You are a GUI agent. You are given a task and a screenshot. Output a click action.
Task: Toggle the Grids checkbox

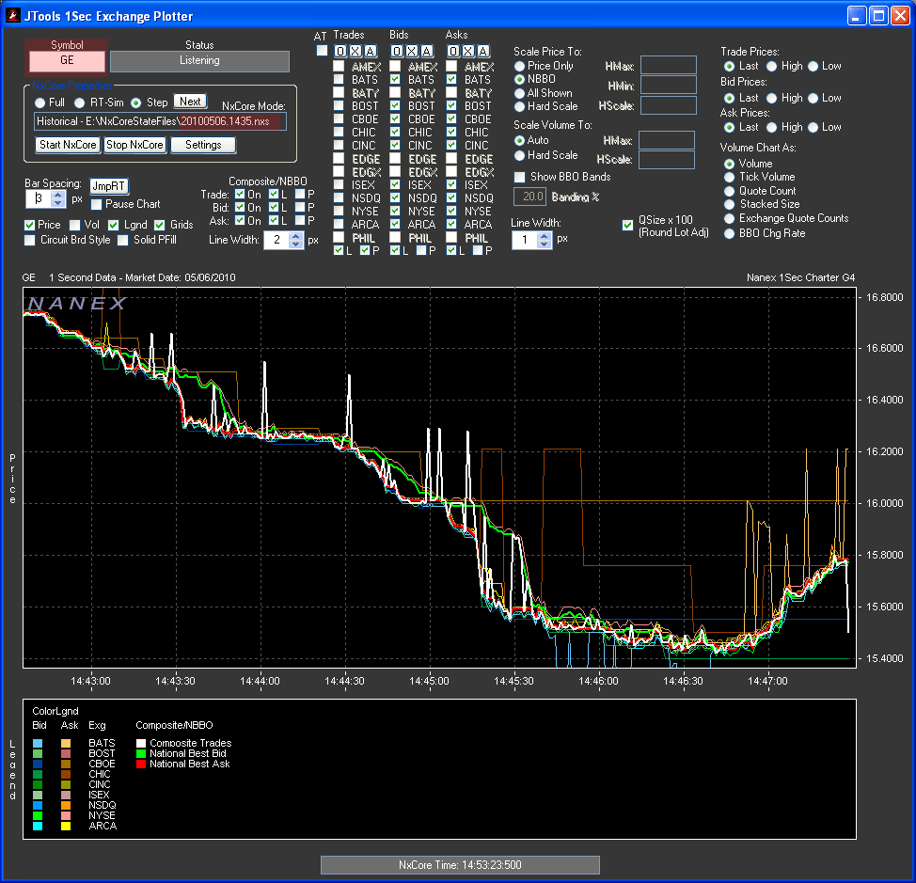160,225
